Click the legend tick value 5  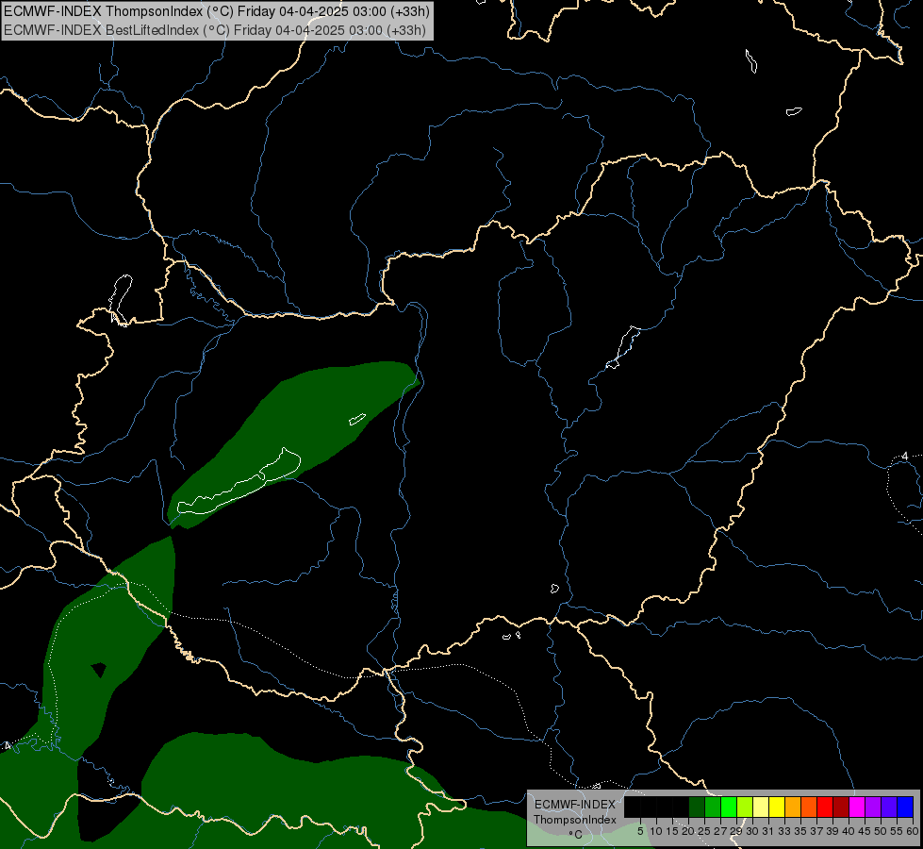[640, 831]
